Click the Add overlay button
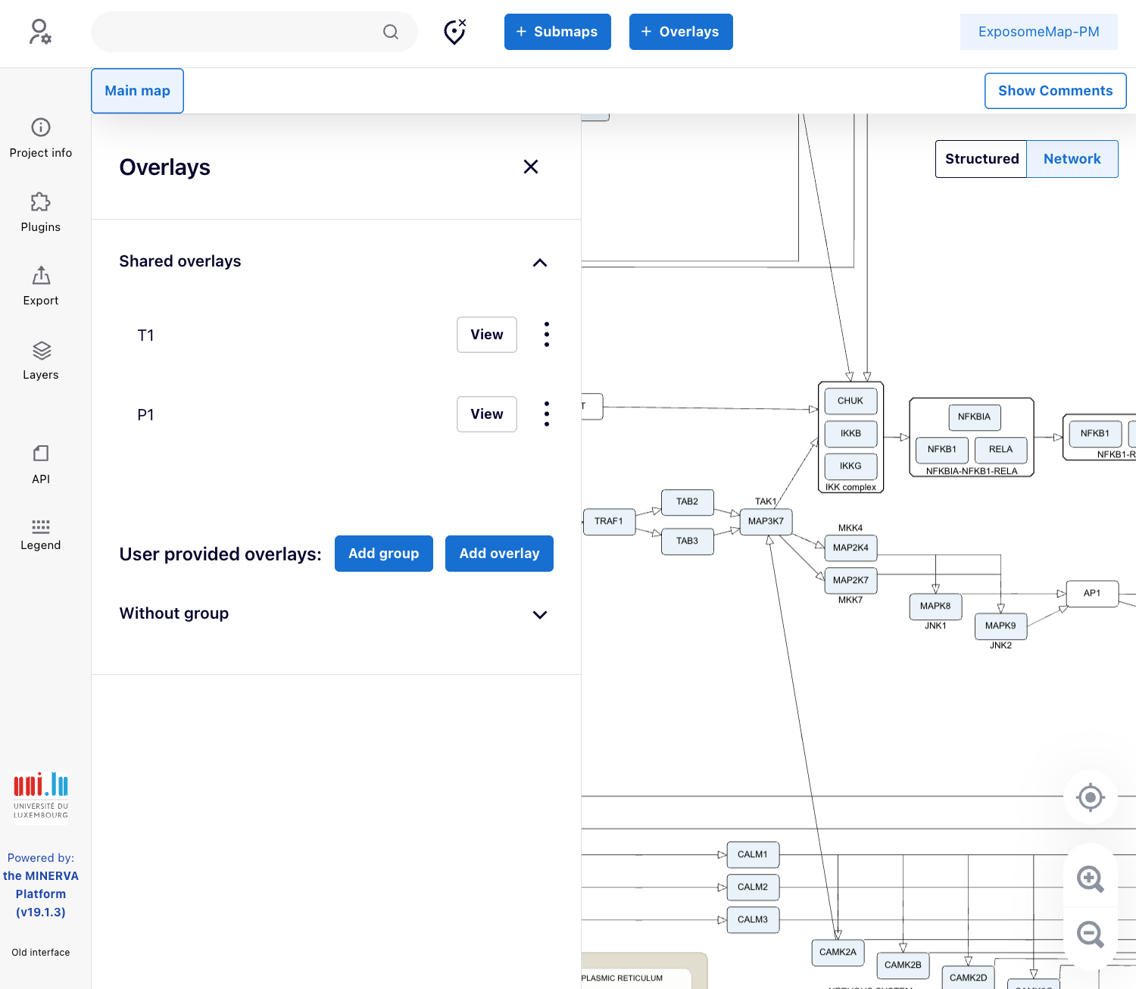Image resolution: width=1136 pixels, height=989 pixels. pyautogui.click(x=499, y=554)
